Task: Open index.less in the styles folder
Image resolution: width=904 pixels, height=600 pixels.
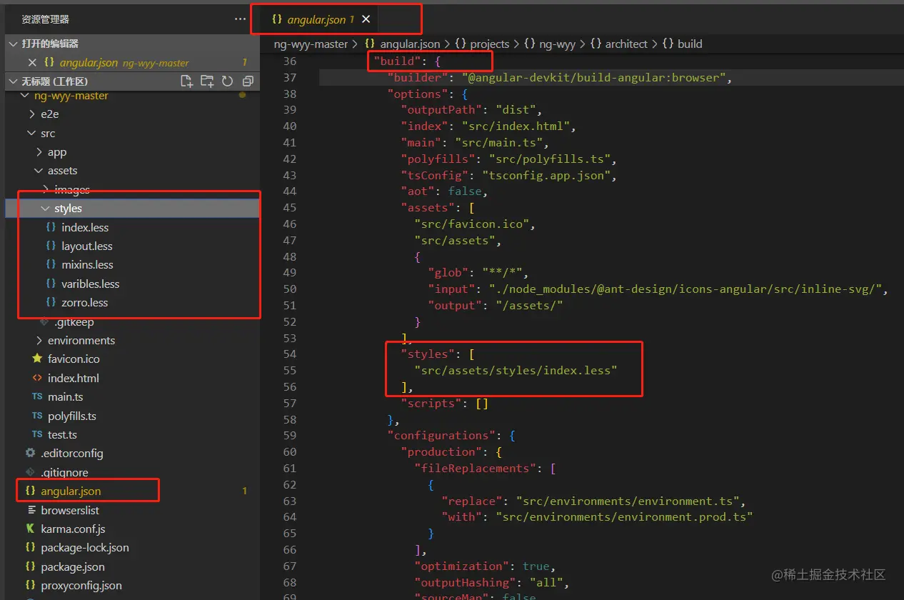Action: point(85,228)
